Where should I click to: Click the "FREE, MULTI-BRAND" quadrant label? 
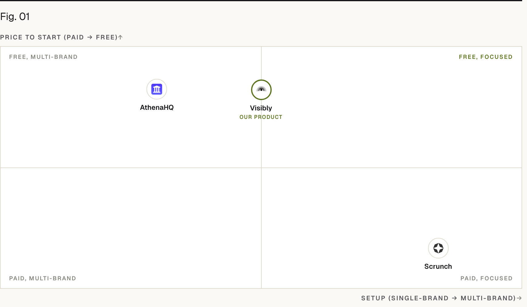click(x=43, y=57)
